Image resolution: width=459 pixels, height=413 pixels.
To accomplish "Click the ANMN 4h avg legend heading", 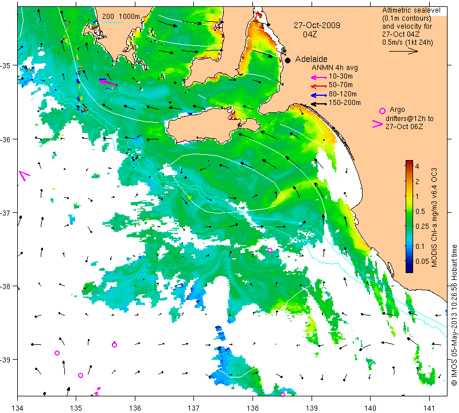I will point(334,68).
